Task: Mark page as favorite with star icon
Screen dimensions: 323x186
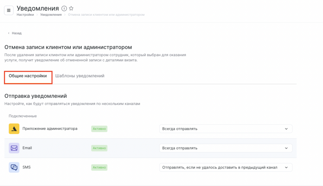Action: pyautogui.click(x=71, y=8)
